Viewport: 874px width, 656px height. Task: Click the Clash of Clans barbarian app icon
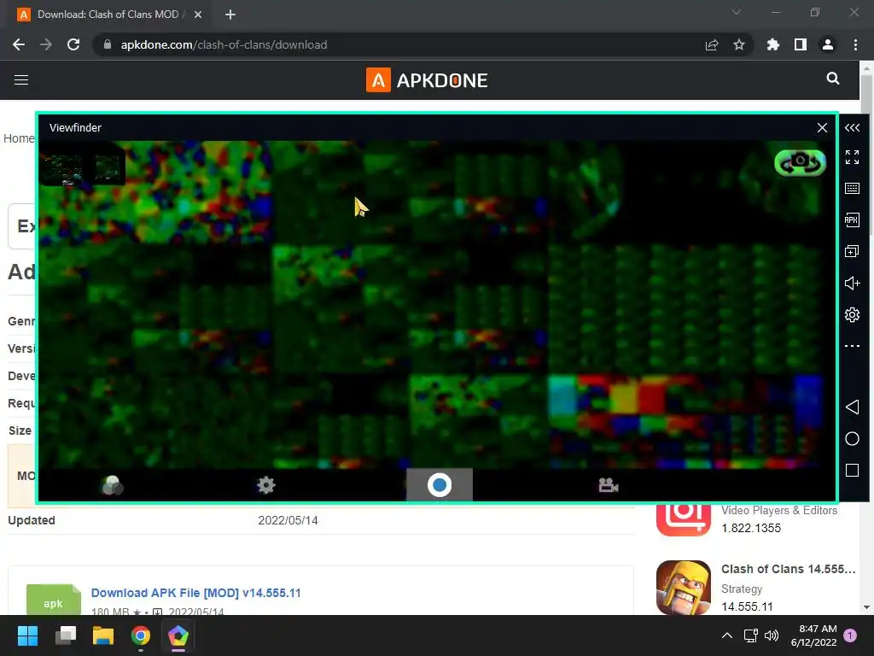tap(684, 588)
